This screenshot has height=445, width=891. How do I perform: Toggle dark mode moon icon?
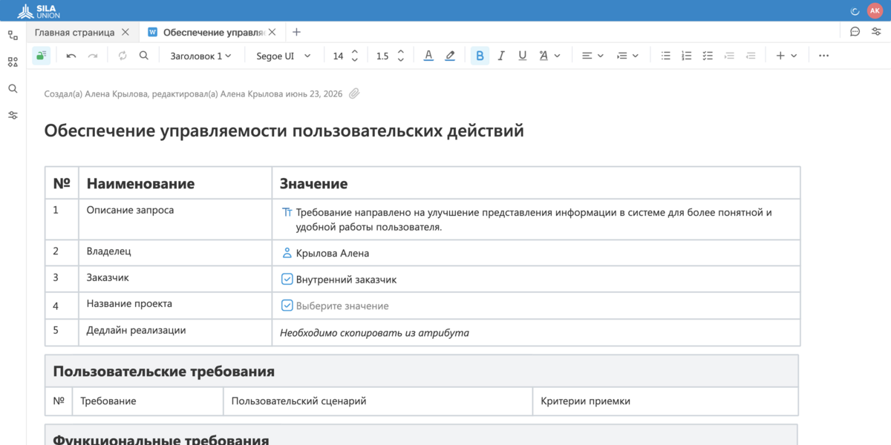click(x=855, y=10)
